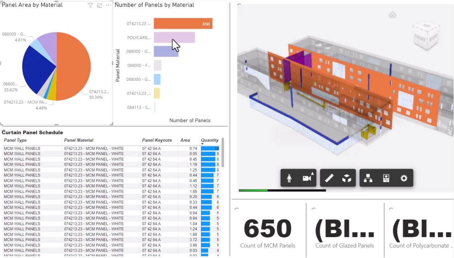
Task: Click the camera interactions icon
Action: pos(307,178)
